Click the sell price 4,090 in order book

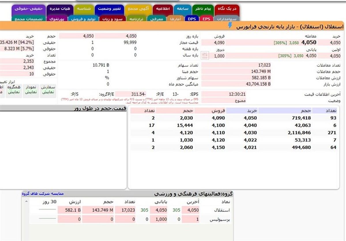[x=218, y=118]
